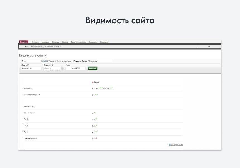Toggle the Домен checkbox

coord(28,65)
